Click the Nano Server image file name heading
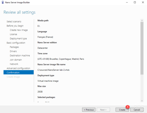 click(51, 64)
